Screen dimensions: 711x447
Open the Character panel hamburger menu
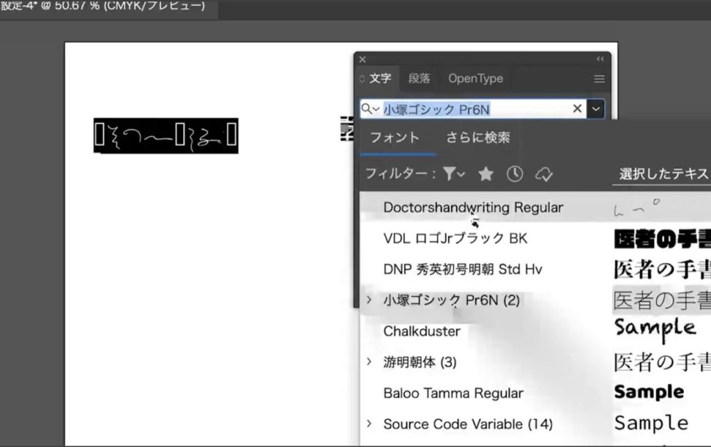[599, 79]
